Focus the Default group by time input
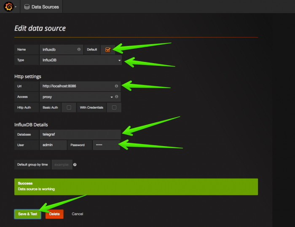The height and width of the screenshot is (227, 295). point(62,165)
